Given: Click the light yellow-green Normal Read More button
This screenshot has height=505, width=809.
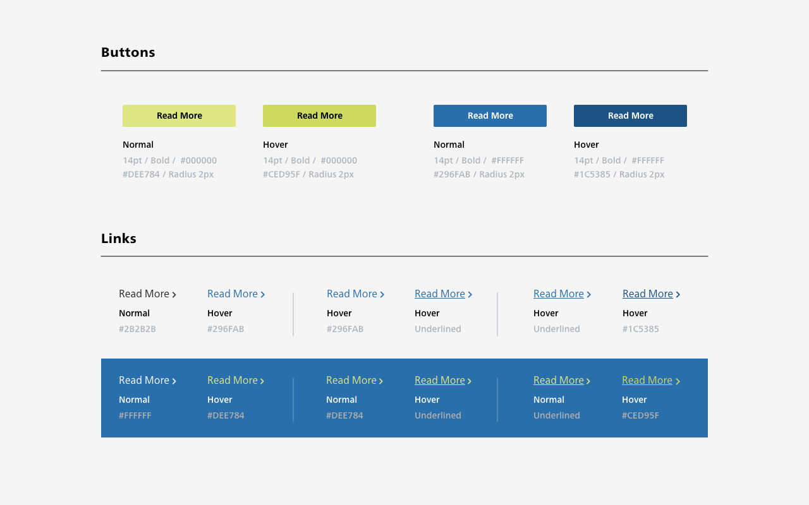Looking at the screenshot, I should 179,116.
